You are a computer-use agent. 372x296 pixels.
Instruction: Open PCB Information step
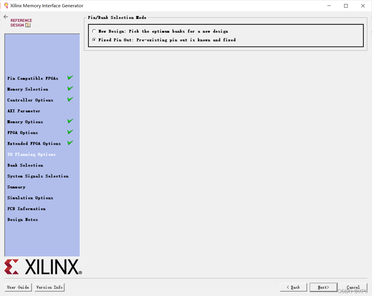pos(26,209)
